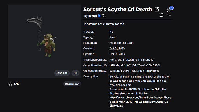Click Updated date Oct 31, 2013
This screenshot has width=199, height=112.
pyautogui.click(x=117, y=54)
